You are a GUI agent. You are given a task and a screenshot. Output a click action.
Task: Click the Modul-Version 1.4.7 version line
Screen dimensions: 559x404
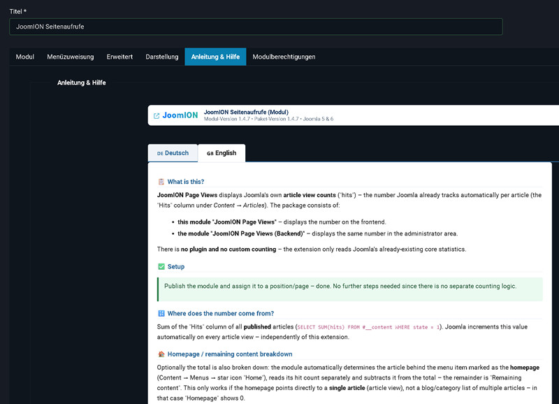pyautogui.click(x=268, y=119)
